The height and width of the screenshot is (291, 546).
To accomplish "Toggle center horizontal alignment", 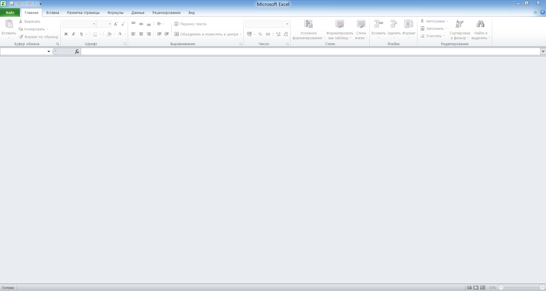I will [x=141, y=34].
